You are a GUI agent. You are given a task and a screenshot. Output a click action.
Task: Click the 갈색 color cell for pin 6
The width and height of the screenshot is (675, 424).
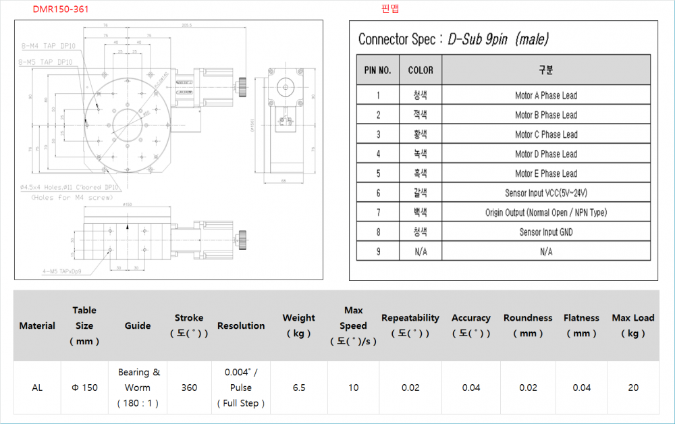click(x=420, y=193)
